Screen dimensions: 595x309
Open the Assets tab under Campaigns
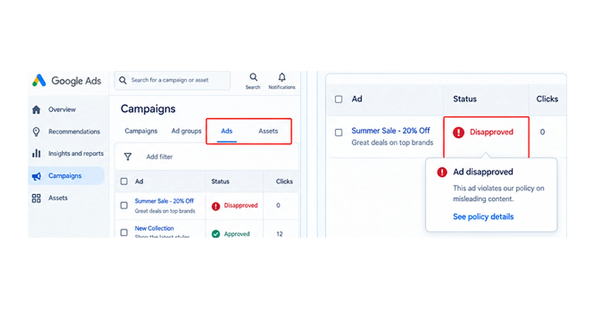(x=268, y=131)
